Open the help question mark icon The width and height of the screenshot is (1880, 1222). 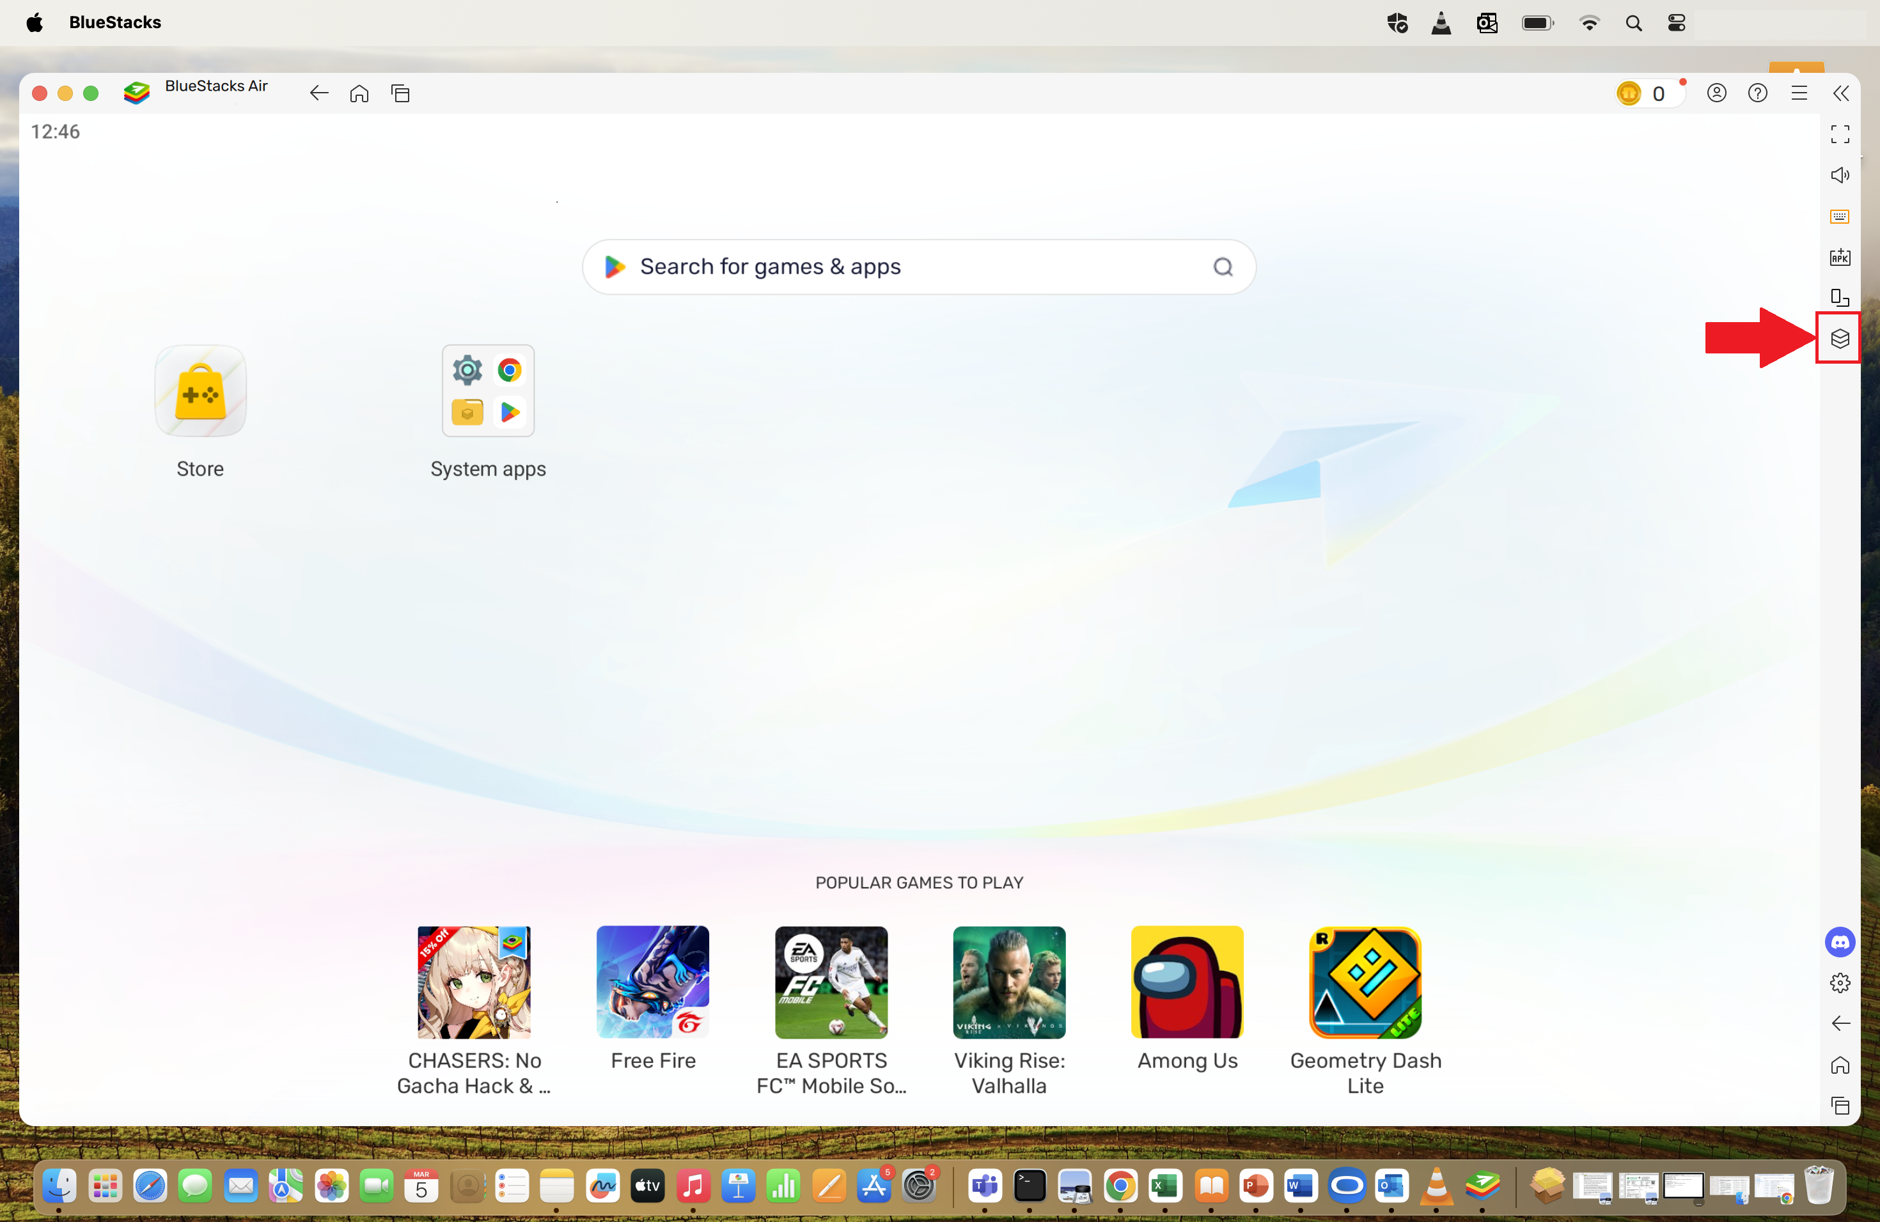[x=1758, y=93]
